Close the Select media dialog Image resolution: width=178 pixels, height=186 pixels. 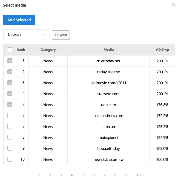[173, 5]
